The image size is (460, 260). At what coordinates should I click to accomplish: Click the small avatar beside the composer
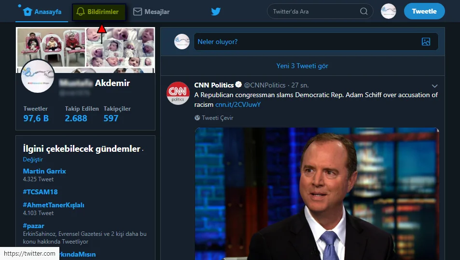click(181, 42)
